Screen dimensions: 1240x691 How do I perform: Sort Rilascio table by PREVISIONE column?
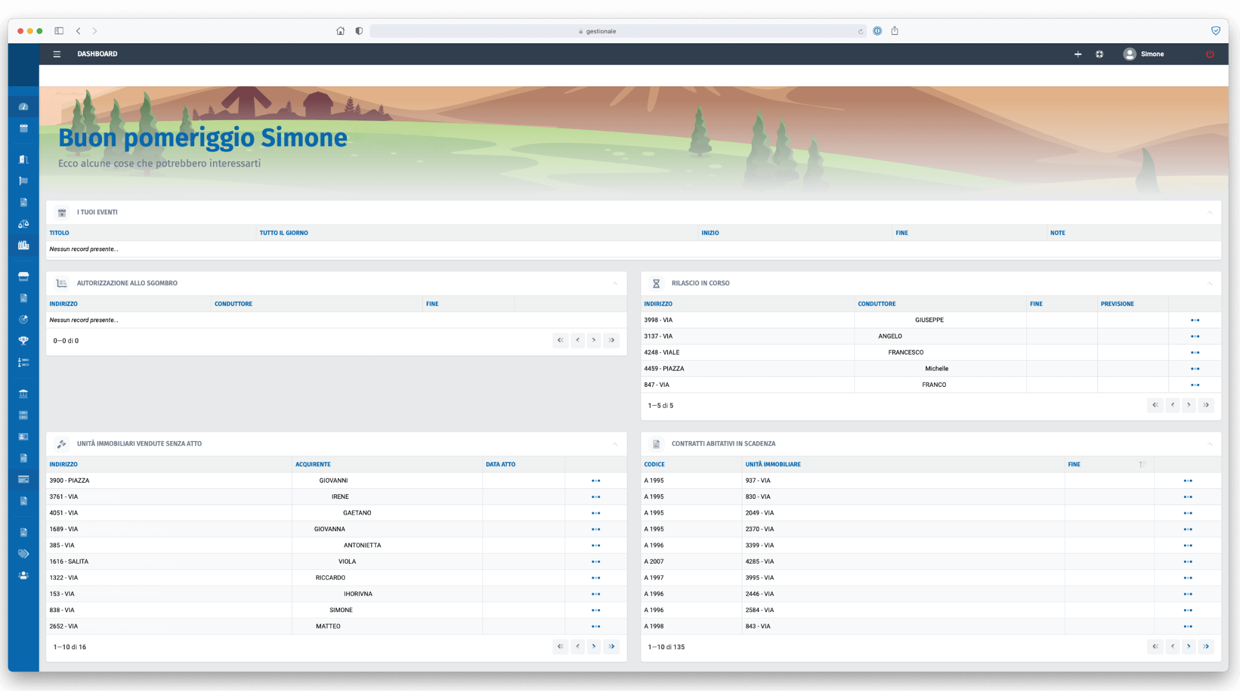(x=1117, y=304)
